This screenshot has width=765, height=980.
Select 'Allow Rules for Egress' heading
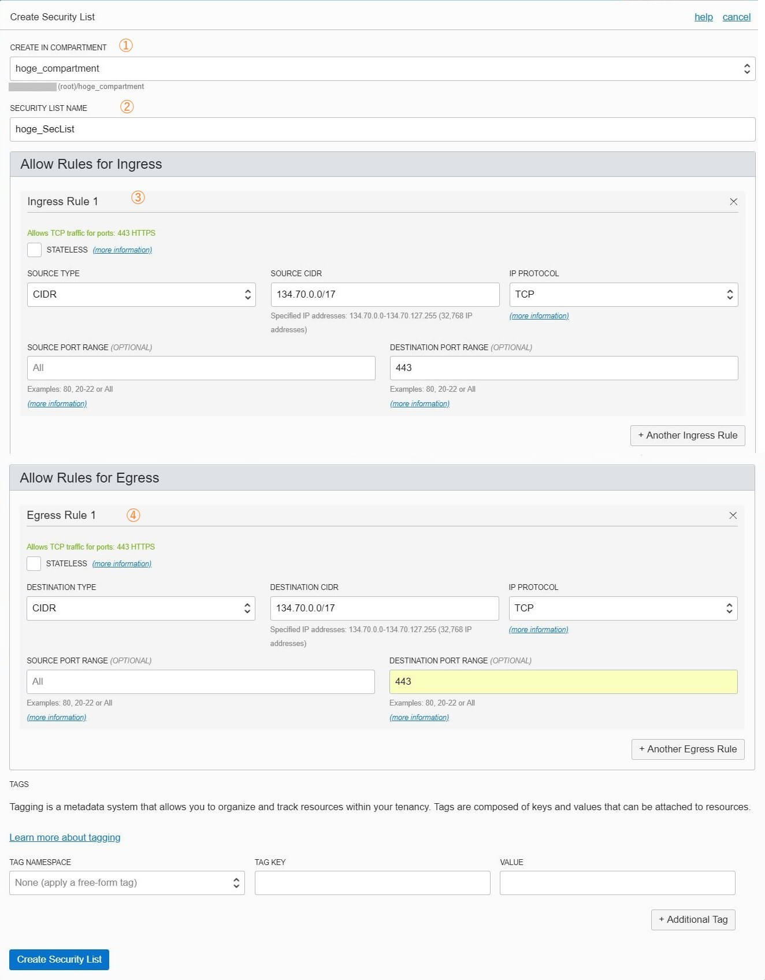click(x=90, y=478)
